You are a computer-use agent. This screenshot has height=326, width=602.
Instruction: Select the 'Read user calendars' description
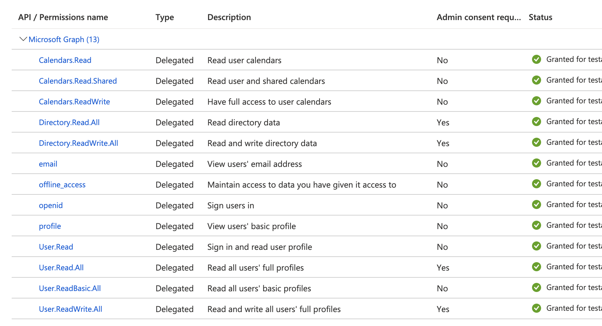click(244, 60)
